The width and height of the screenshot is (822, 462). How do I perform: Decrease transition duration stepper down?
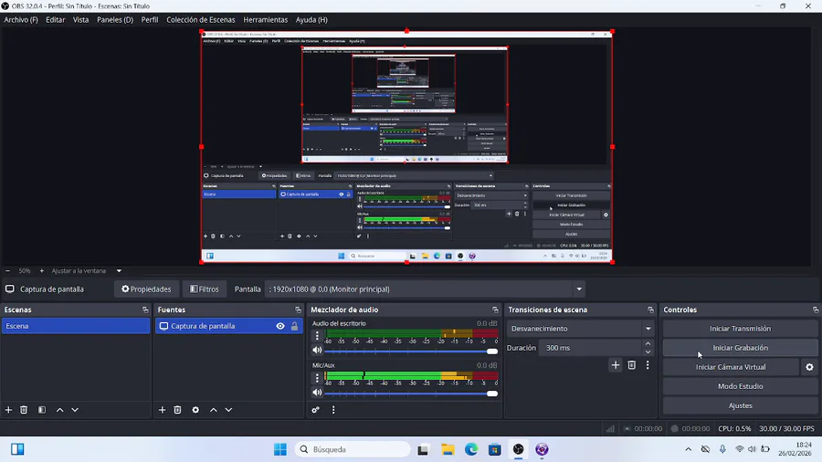click(648, 352)
